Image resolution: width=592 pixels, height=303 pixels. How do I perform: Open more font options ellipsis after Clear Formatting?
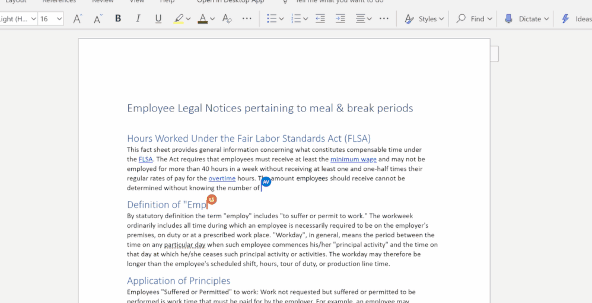(247, 18)
